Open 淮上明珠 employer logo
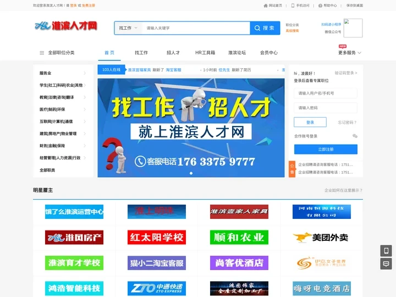Screen dimensions: 396x297 coord(157,212)
